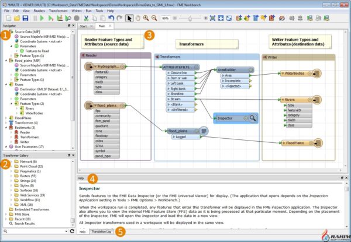351x242 pixels.
Task: Collapse the Reader bookmark via header icon
Action: pyautogui.click(x=83, y=55)
